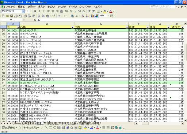The image size is (187, 134).
Task: Click the red font color button
Action: (111, 11)
